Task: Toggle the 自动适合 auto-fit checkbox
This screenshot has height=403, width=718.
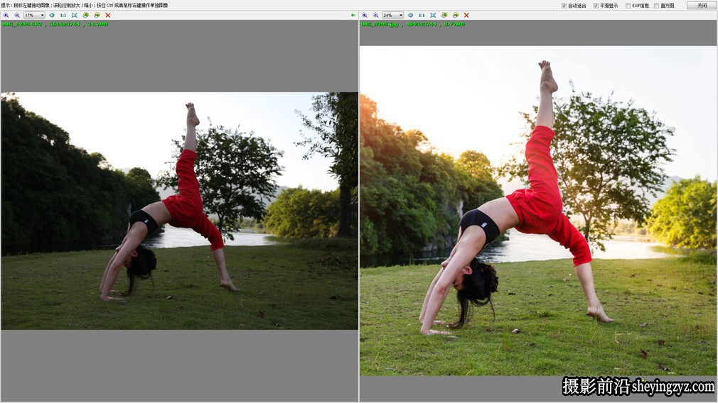Action: [x=564, y=6]
